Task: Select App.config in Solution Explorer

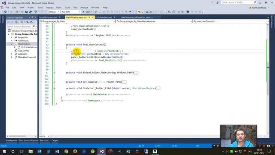Action: [23, 51]
